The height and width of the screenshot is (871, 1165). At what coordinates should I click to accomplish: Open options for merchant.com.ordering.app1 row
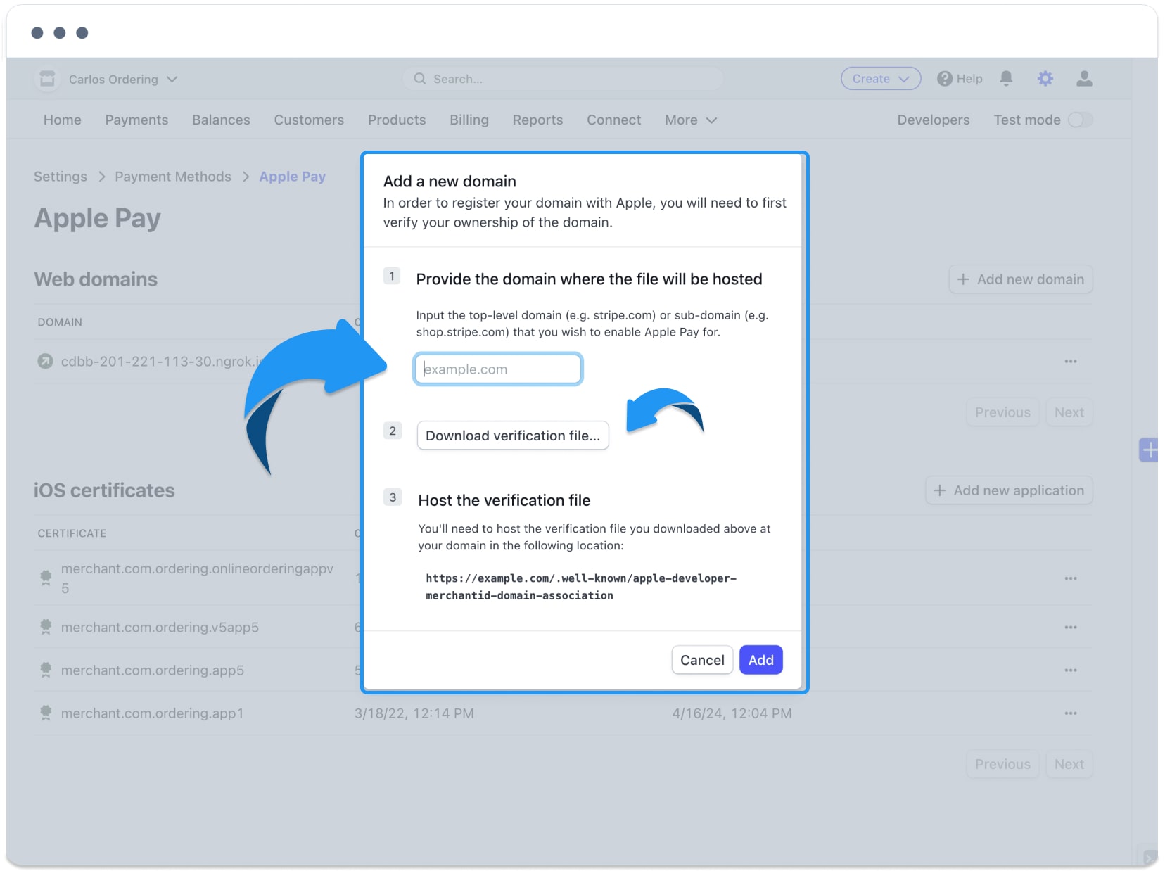tap(1071, 713)
